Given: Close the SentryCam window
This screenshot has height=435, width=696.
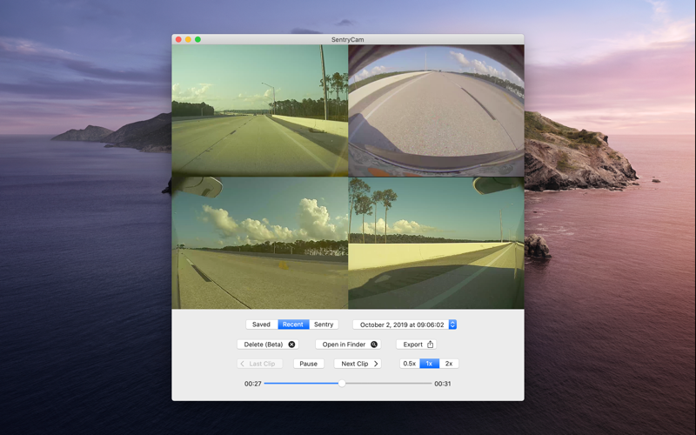Looking at the screenshot, I should 178,39.
